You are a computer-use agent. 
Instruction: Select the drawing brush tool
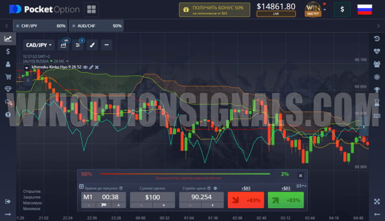click(x=92, y=45)
